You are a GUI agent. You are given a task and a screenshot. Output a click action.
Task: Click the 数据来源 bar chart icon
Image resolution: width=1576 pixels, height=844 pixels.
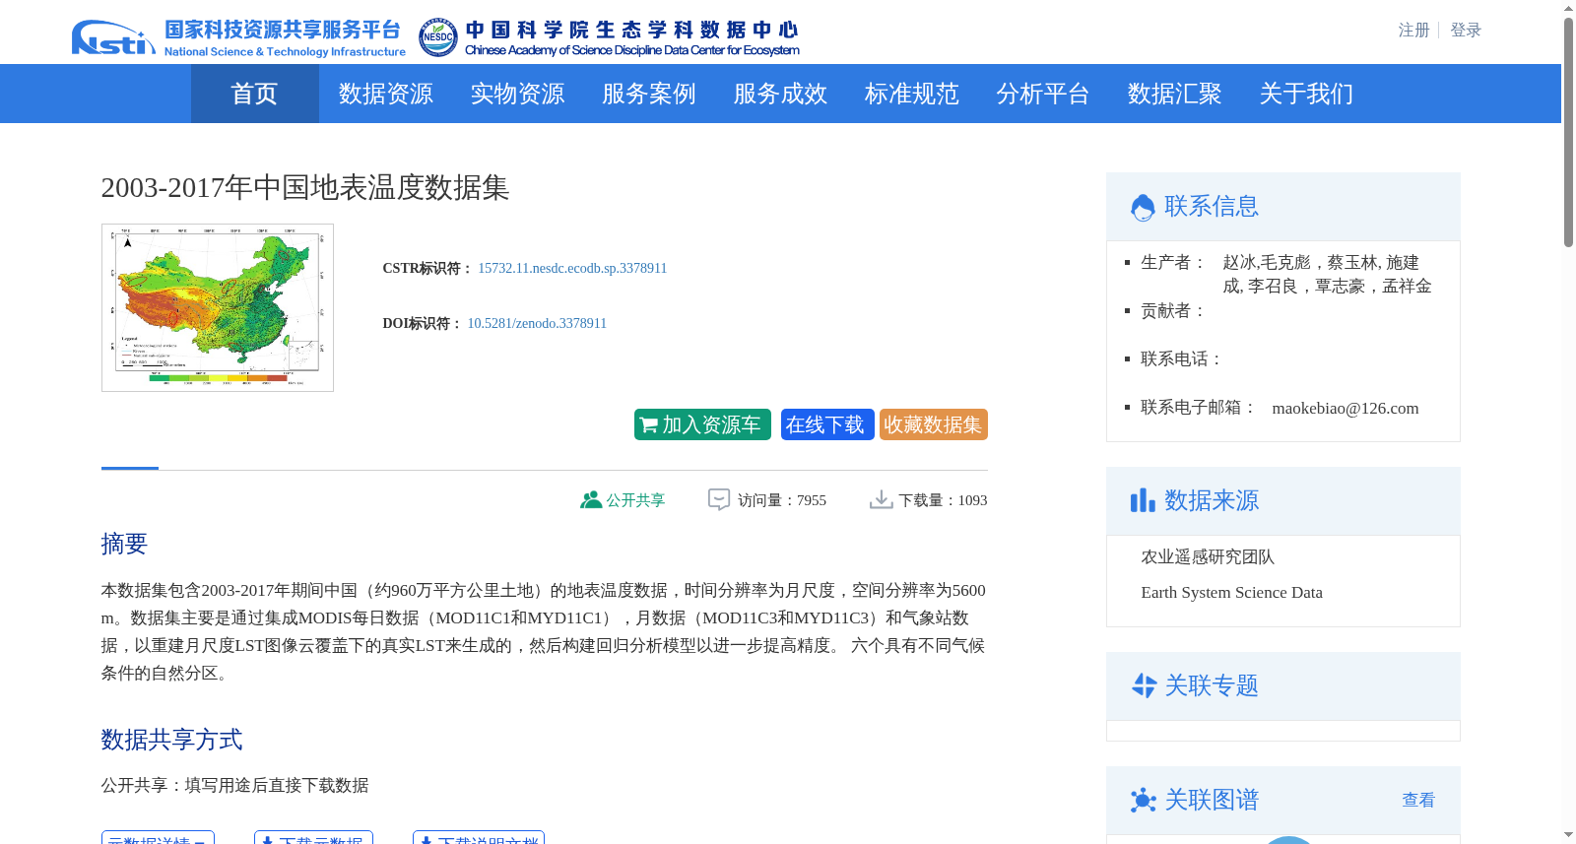(1143, 500)
